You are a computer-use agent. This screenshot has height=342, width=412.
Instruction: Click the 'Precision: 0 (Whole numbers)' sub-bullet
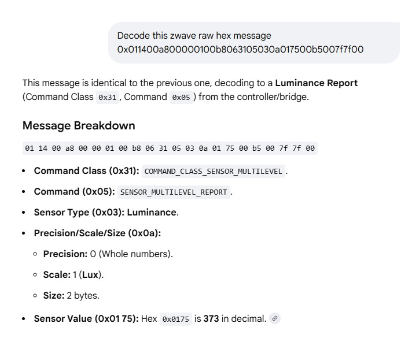click(x=108, y=254)
